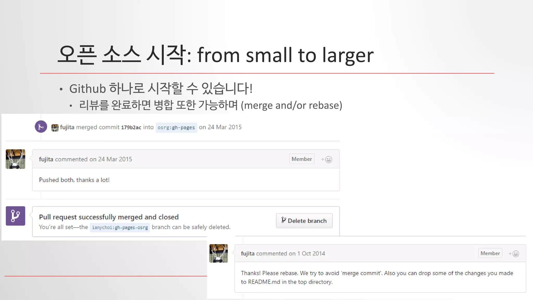The width and height of the screenshot is (533, 300).
Task: Open commit 179b2ac
Action: pyautogui.click(x=131, y=127)
